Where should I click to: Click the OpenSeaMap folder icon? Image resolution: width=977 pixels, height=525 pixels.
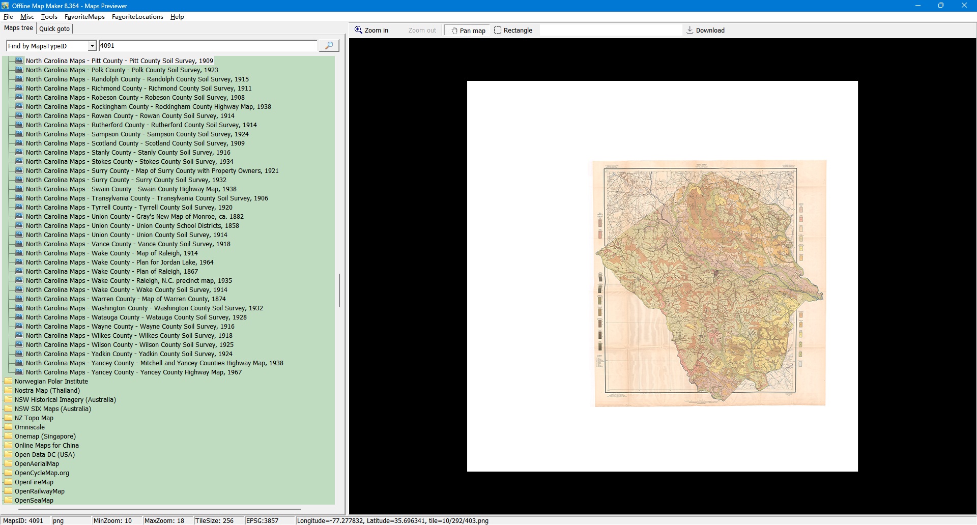8,501
